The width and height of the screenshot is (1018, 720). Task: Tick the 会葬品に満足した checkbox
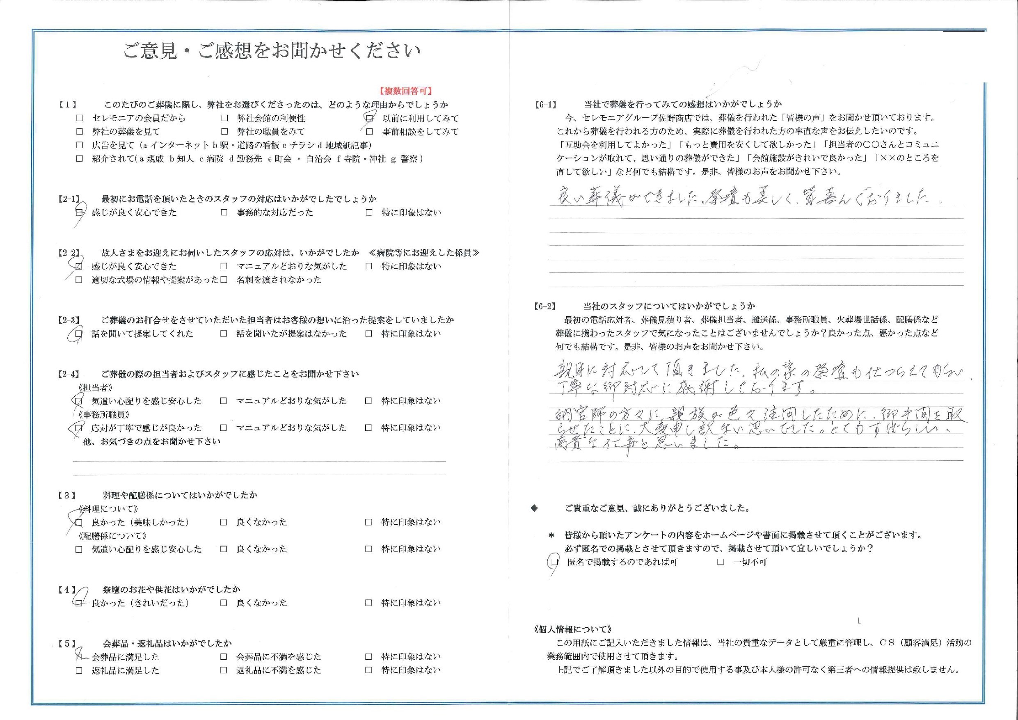pyautogui.click(x=79, y=656)
